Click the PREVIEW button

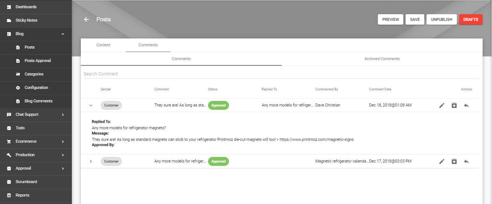[391, 19]
